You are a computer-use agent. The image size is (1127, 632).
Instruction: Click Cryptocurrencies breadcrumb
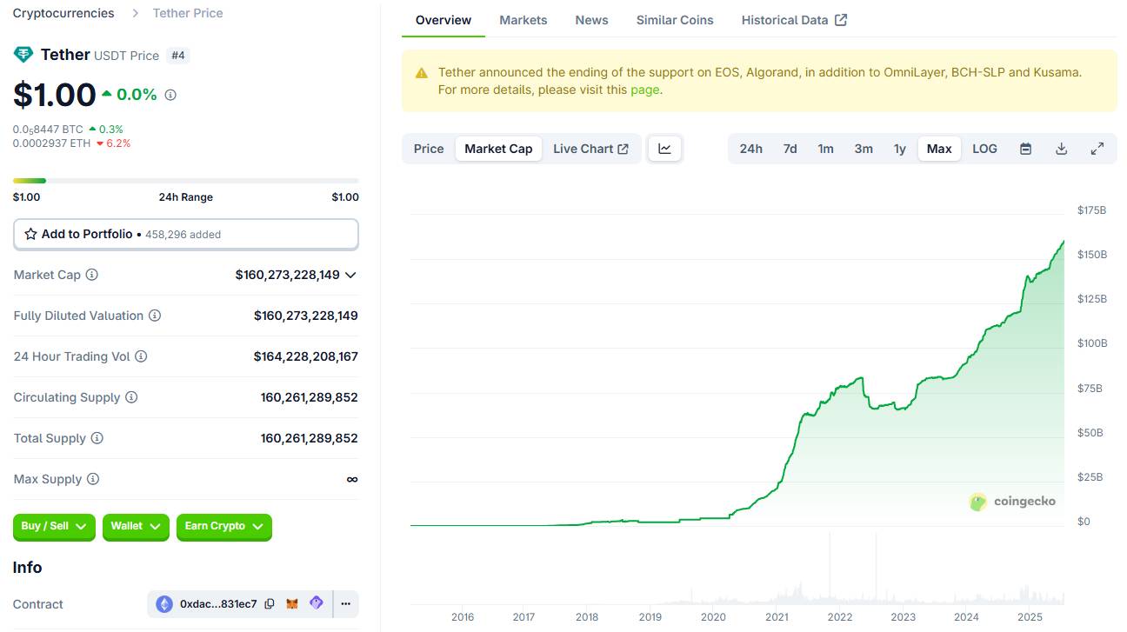pos(63,13)
